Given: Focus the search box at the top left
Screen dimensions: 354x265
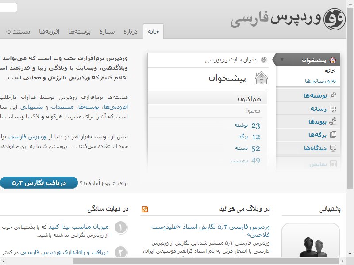Looking at the screenshot, I should pyautogui.click(x=8, y=8).
